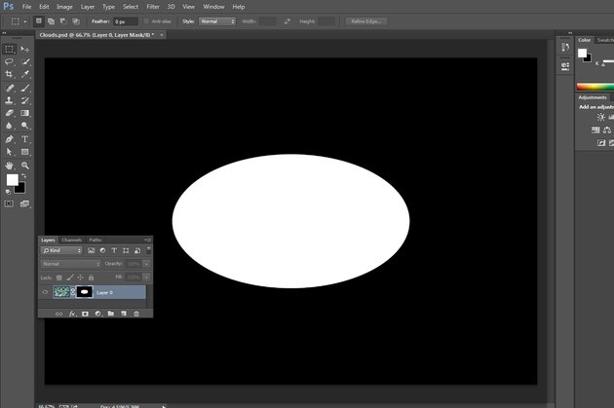Switch to the Paths tab
This screenshot has height=408, width=614.
click(x=96, y=240)
